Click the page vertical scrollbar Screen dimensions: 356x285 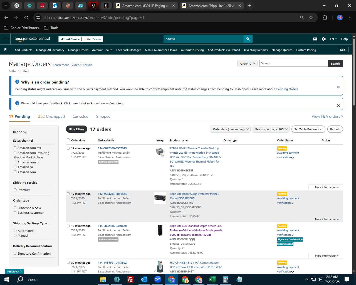pos(354,72)
